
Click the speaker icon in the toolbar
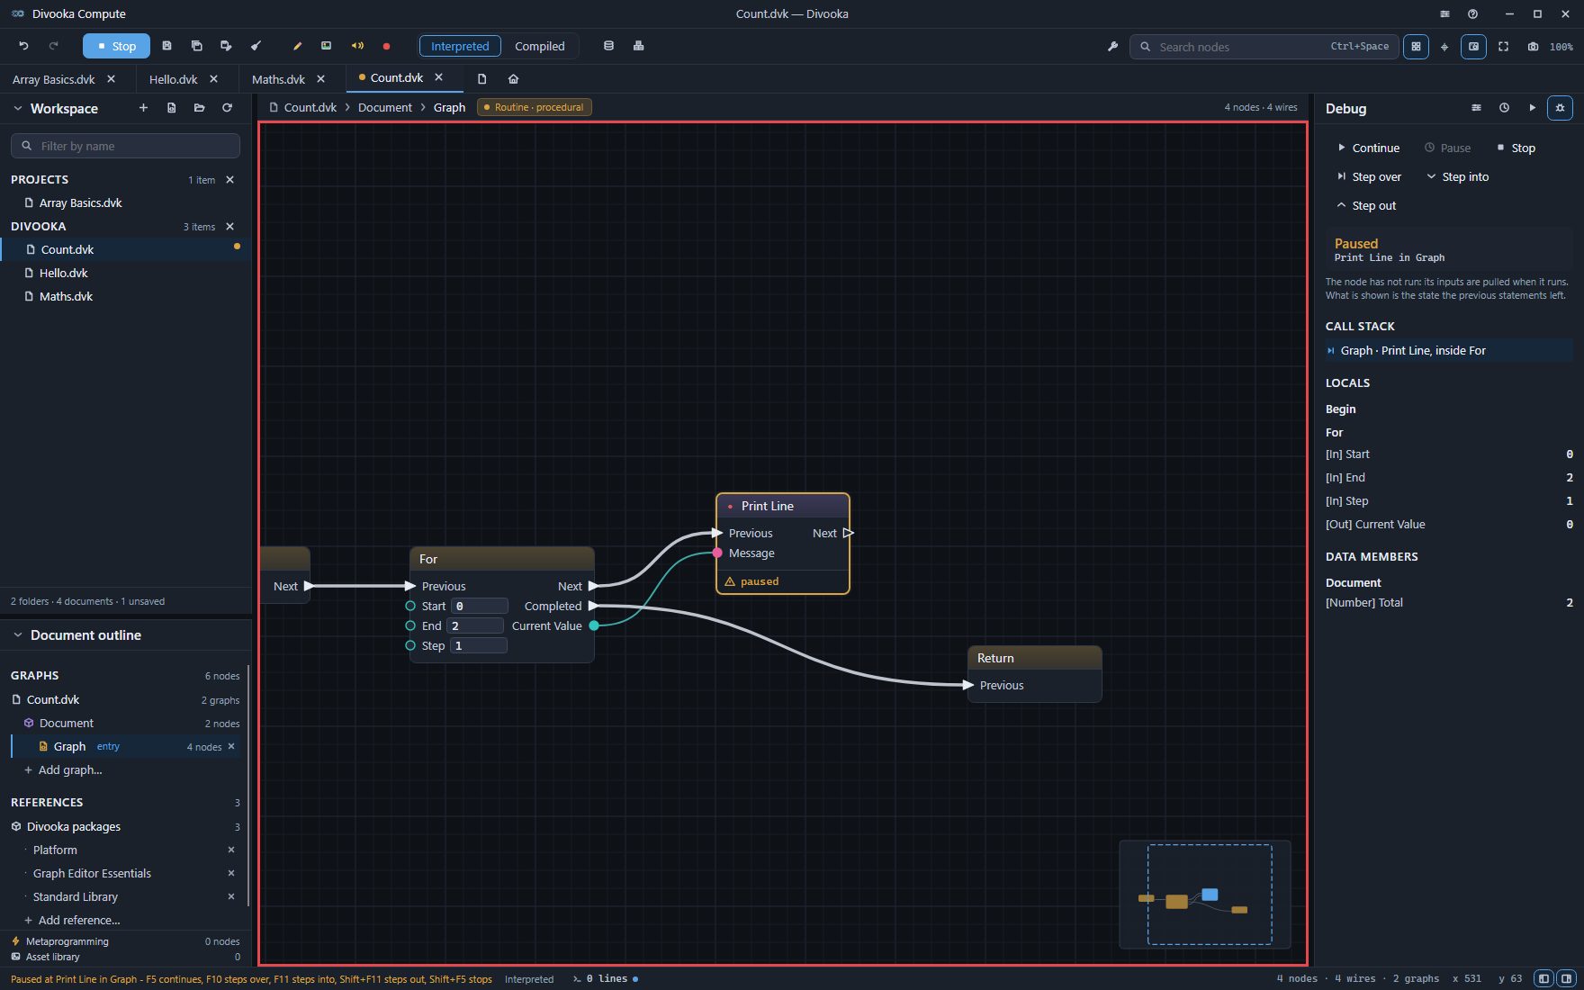357,46
